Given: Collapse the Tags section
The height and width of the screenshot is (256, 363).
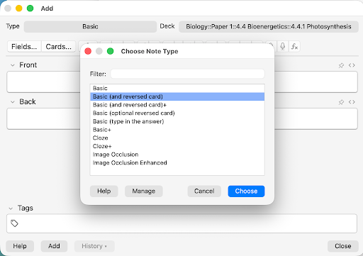Looking at the screenshot, I should pyautogui.click(x=11, y=208).
